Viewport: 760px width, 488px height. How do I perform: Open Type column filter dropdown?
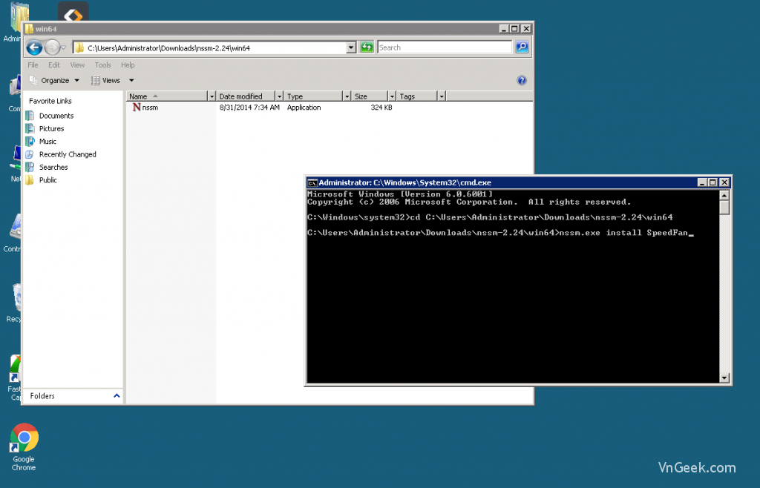(347, 96)
